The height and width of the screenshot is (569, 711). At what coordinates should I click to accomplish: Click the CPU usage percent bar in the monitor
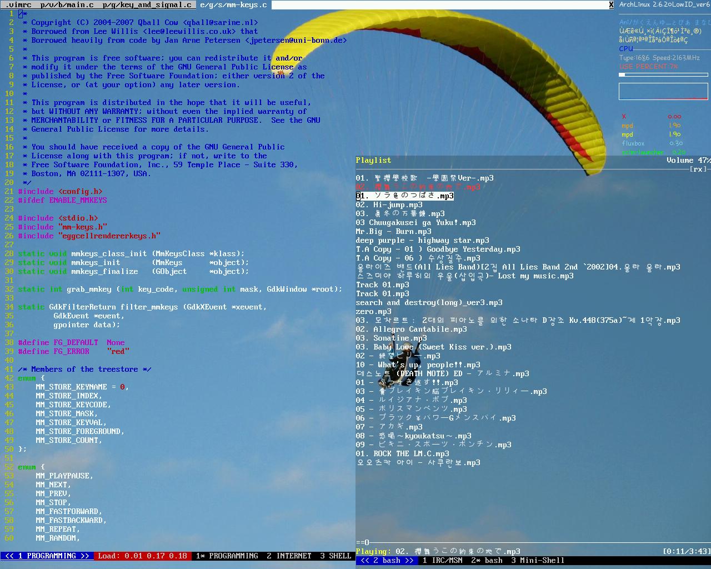click(x=663, y=74)
